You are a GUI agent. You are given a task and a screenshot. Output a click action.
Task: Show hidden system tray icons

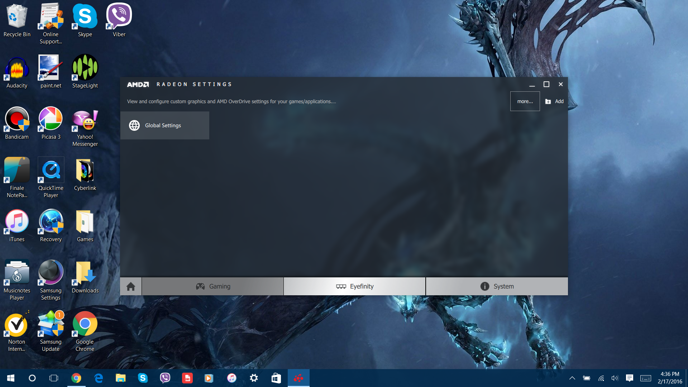572,378
